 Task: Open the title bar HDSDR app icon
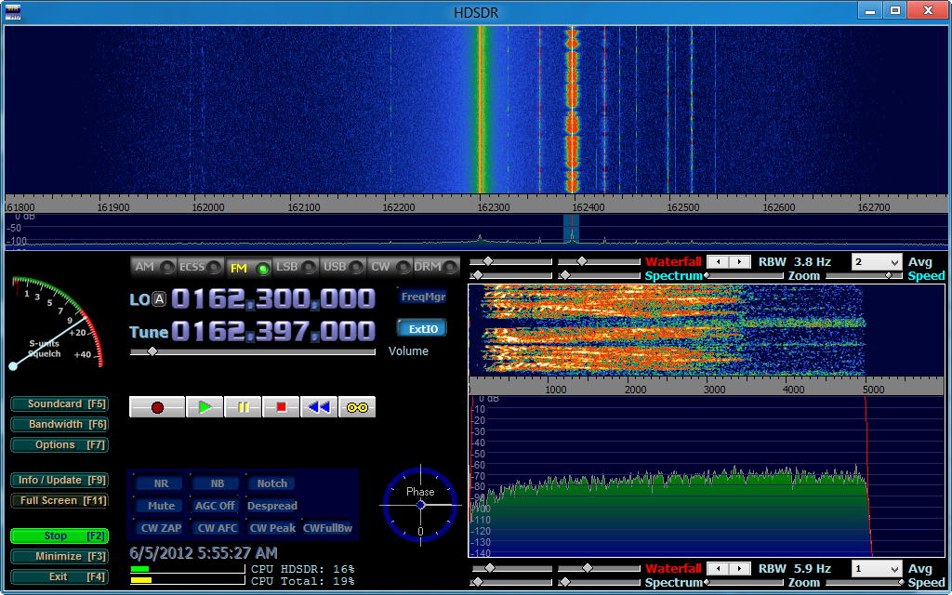pos(13,10)
